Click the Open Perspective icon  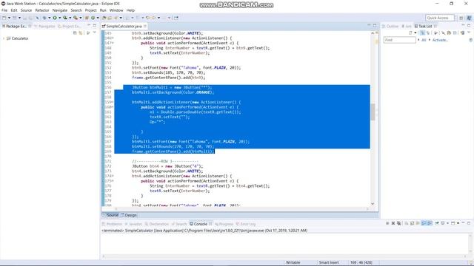[461, 18]
